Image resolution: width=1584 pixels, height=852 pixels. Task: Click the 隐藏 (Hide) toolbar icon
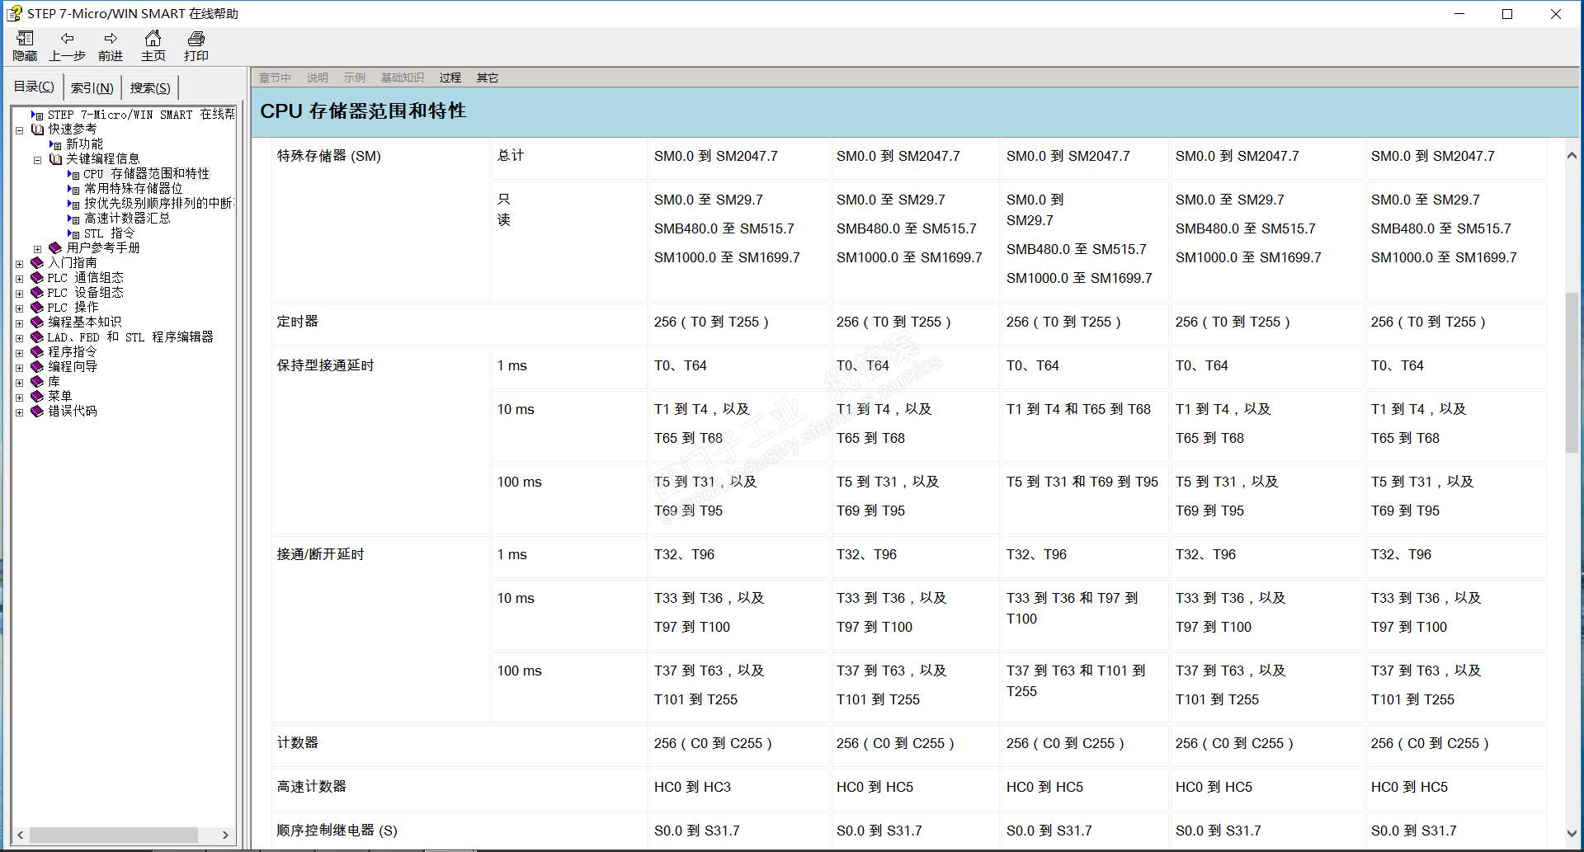pos(25,38)
